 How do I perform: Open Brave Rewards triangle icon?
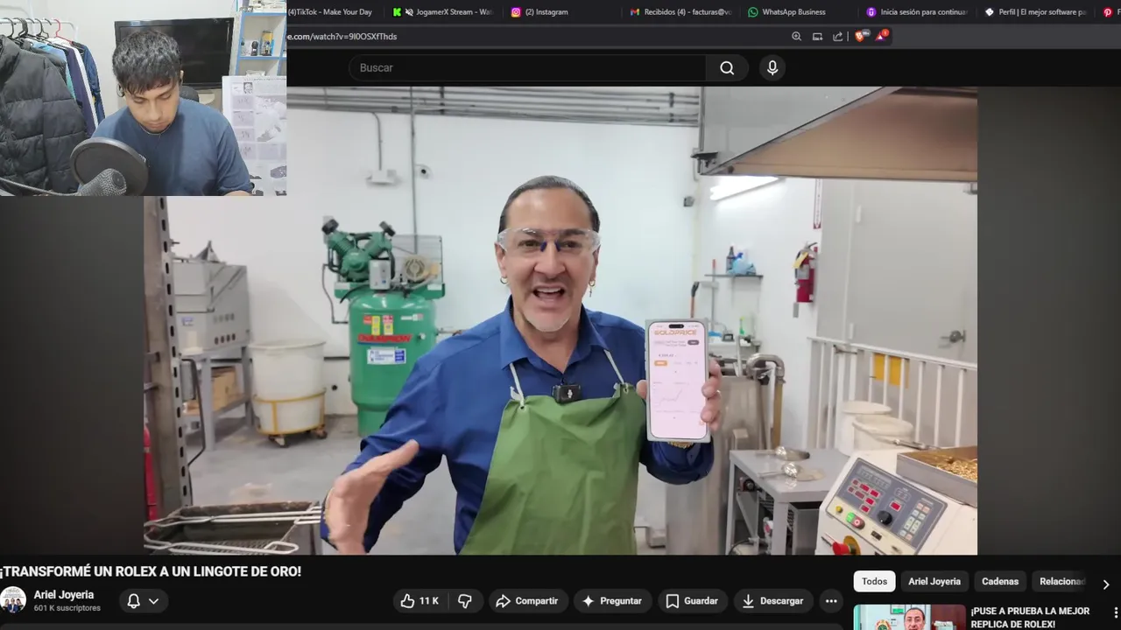pos(881,36)
